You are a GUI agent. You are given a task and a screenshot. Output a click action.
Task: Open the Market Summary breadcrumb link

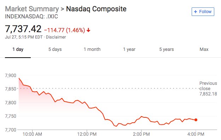pyautogui.click(x=32, y=9)
